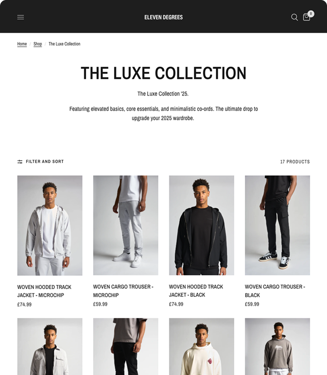
Task: Click the filter sliders icon
Action: [20, 162]
